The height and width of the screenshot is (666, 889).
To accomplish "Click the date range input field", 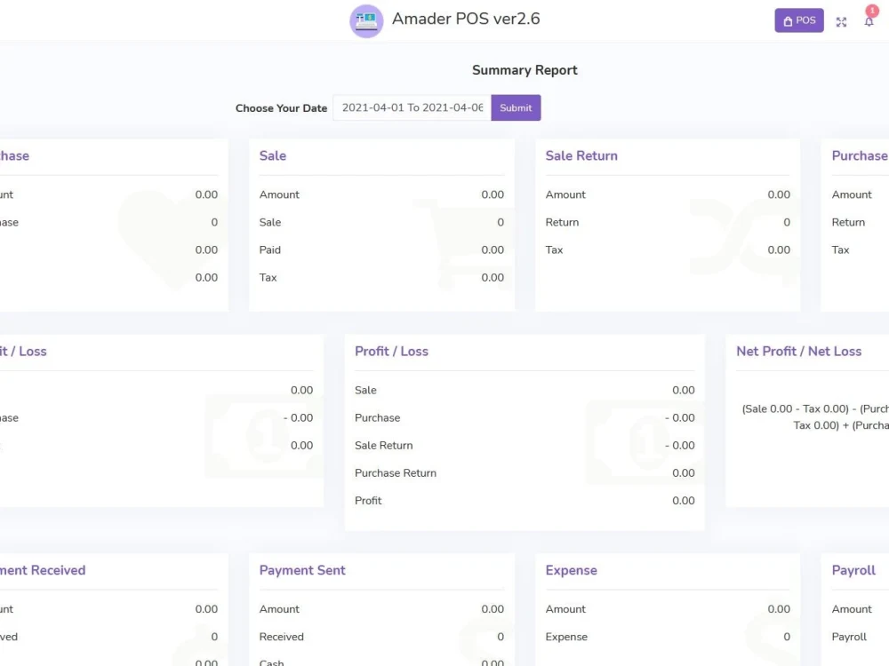I will [412, 107].
